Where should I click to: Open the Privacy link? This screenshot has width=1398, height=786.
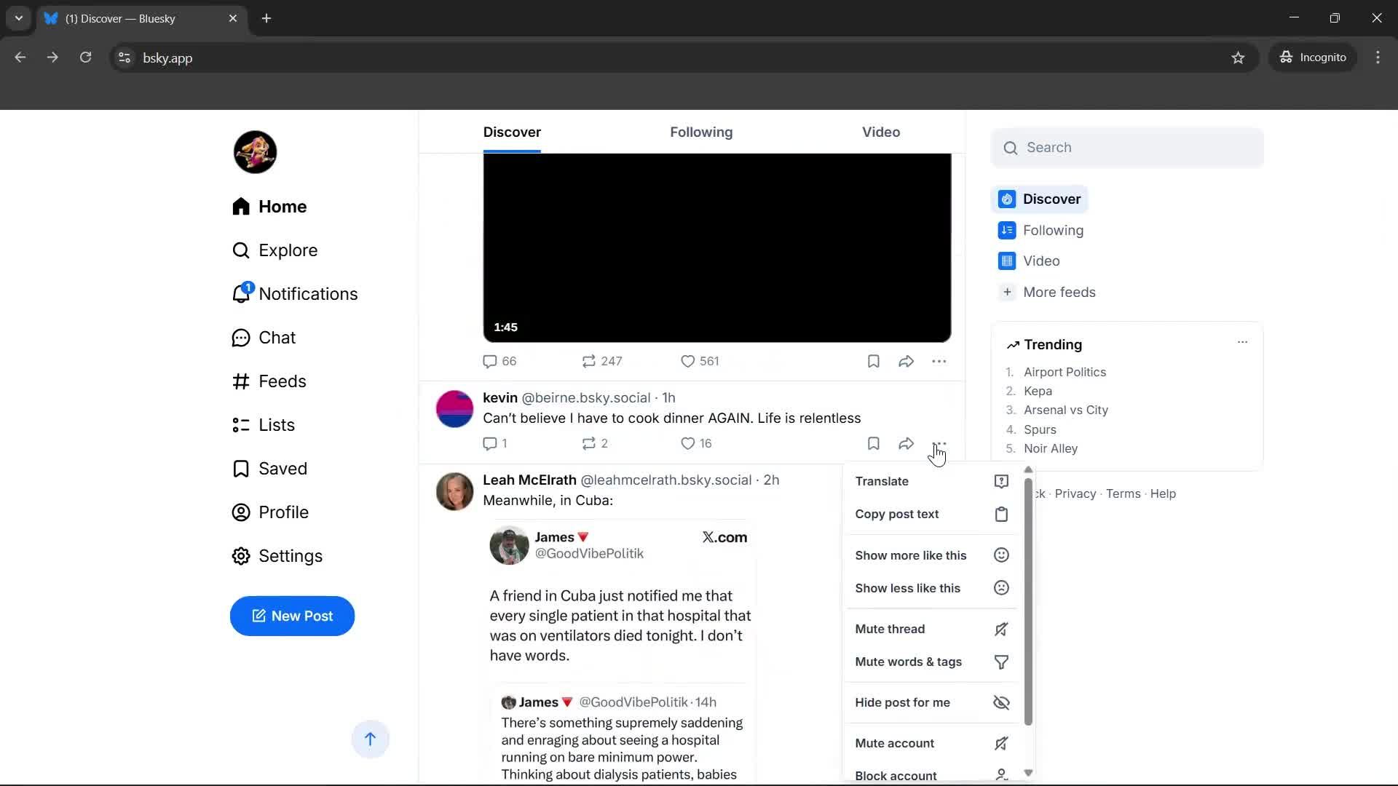(x=1075, y=493)
